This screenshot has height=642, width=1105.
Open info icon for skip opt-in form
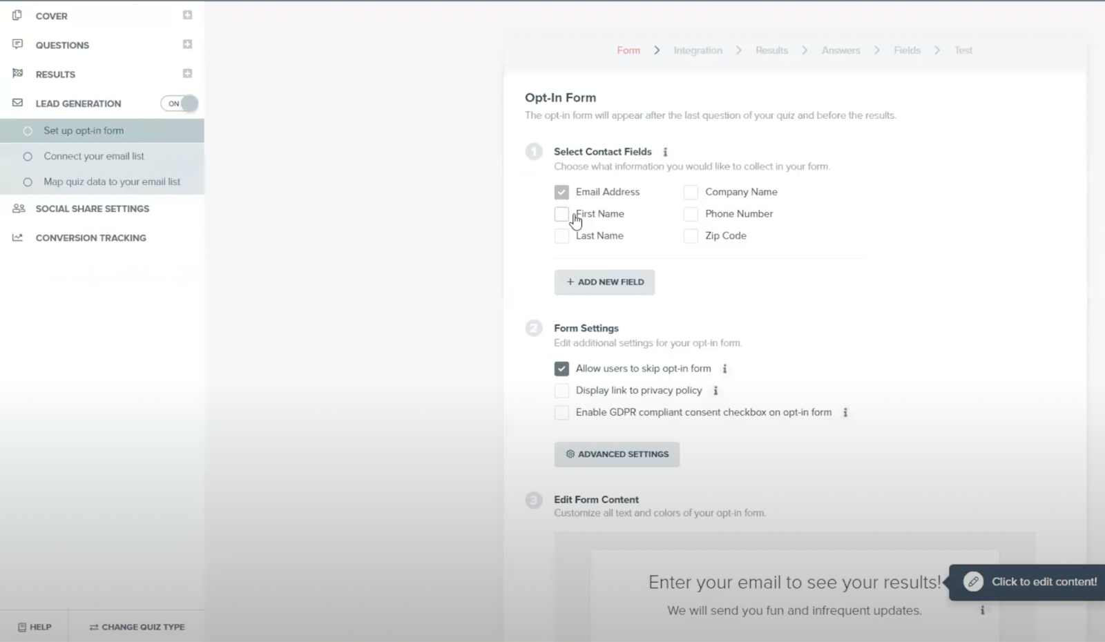(724, 369)
